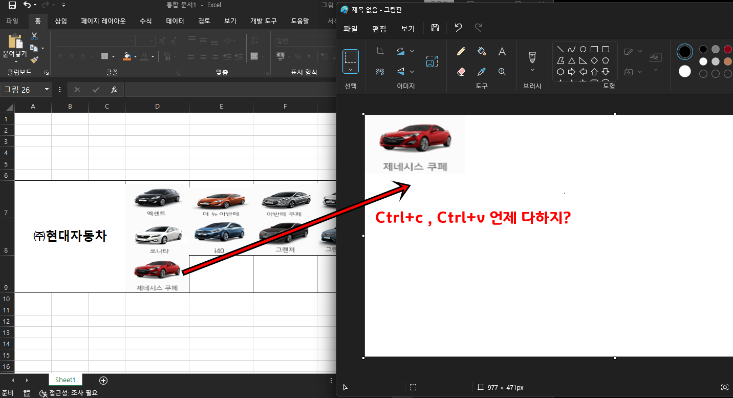Click the ㈜현대자동차 cell in Excel
733x398 pixels.
click(x=70, y=236)
